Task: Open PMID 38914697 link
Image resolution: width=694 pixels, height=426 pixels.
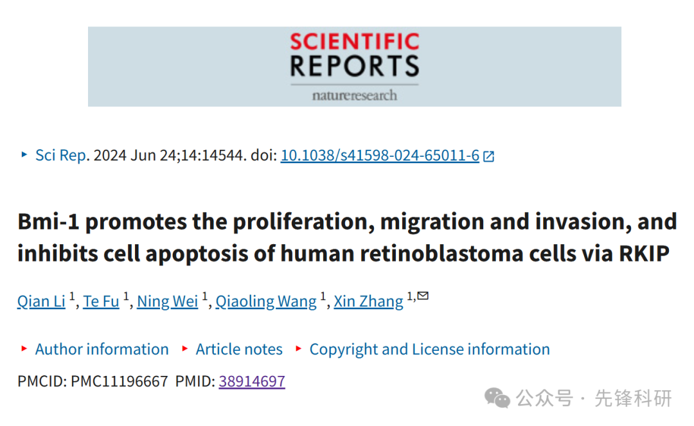Action: (252, 381)
